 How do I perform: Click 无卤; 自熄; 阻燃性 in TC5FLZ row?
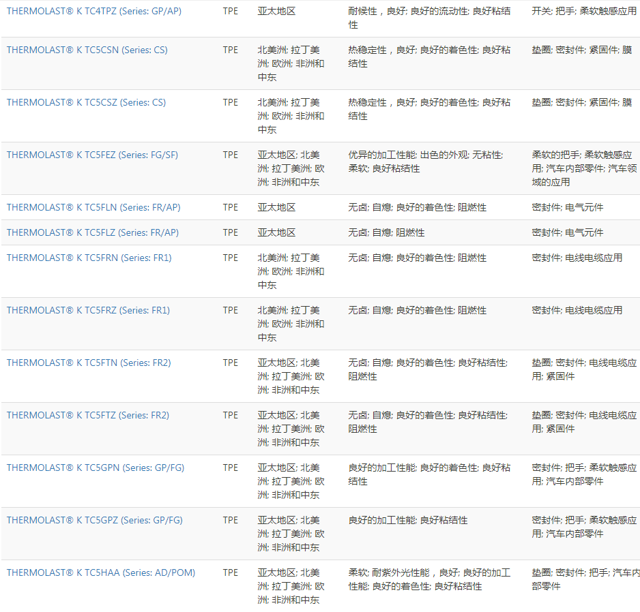click(x=387, y=233)
